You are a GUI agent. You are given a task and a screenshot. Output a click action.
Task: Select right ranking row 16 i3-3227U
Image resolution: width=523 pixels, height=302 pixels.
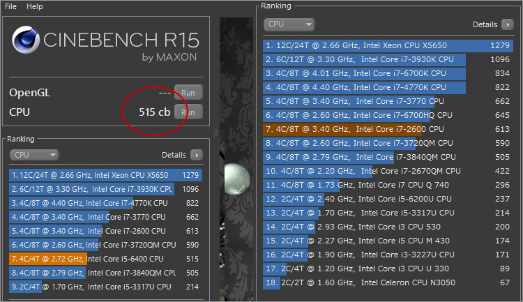[x=388, y=255]
